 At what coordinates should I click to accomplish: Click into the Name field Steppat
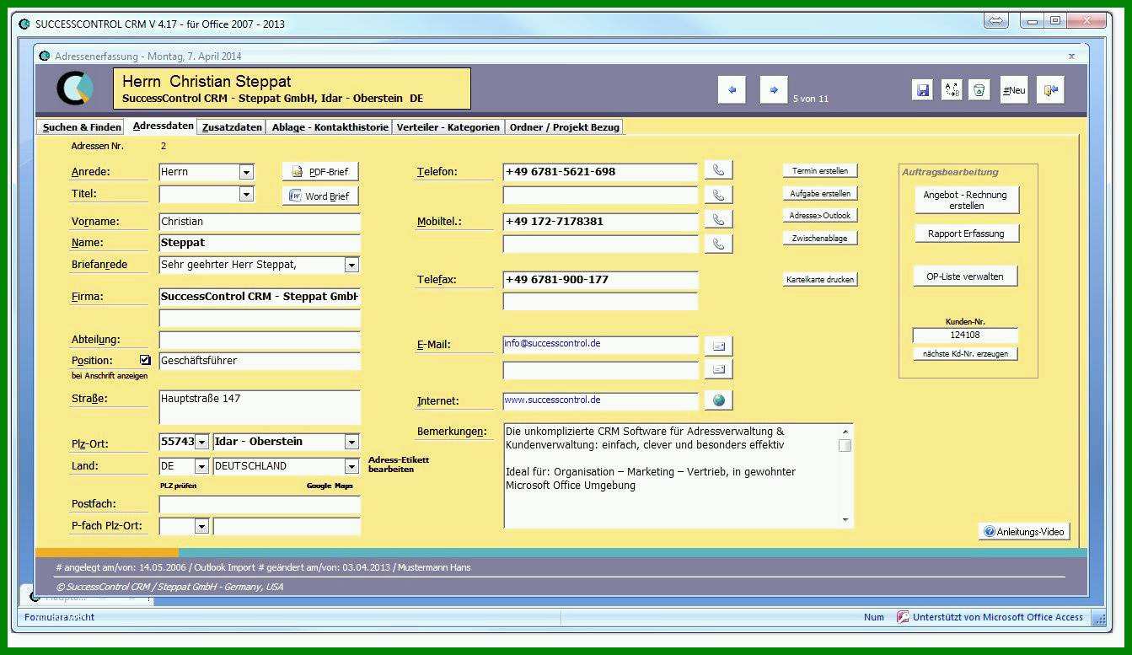(x=260, y=243)
